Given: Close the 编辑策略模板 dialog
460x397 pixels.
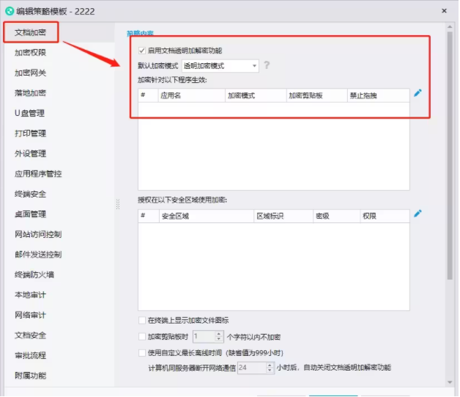Looking at the screenshot, I should coord(444,11).
